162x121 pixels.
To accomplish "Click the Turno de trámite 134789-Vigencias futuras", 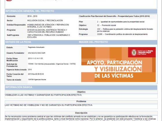I will pos(37,80).
